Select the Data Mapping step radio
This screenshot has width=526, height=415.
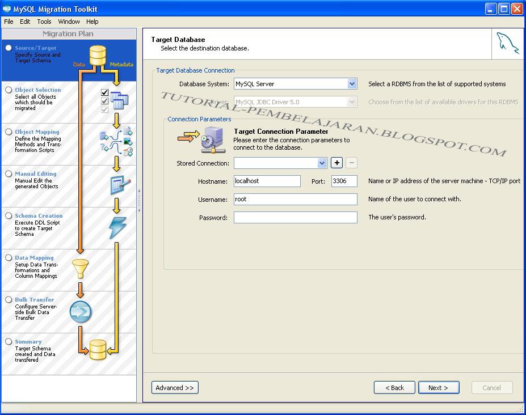point(9,257)
